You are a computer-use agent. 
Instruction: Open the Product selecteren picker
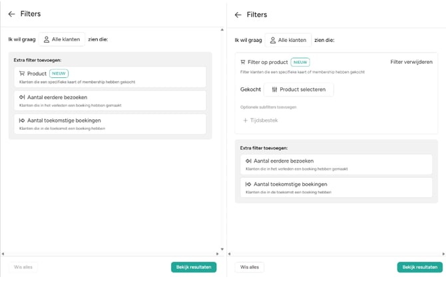coord(298,89)
